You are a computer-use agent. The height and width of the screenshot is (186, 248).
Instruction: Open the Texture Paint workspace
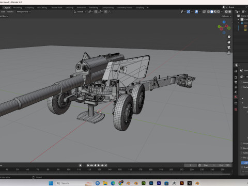pos(56,8)
